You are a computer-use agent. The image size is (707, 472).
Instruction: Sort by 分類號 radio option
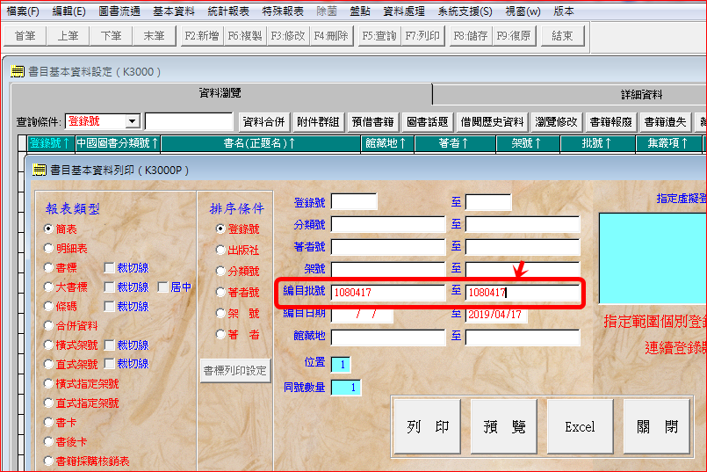(x=220, y=272)
